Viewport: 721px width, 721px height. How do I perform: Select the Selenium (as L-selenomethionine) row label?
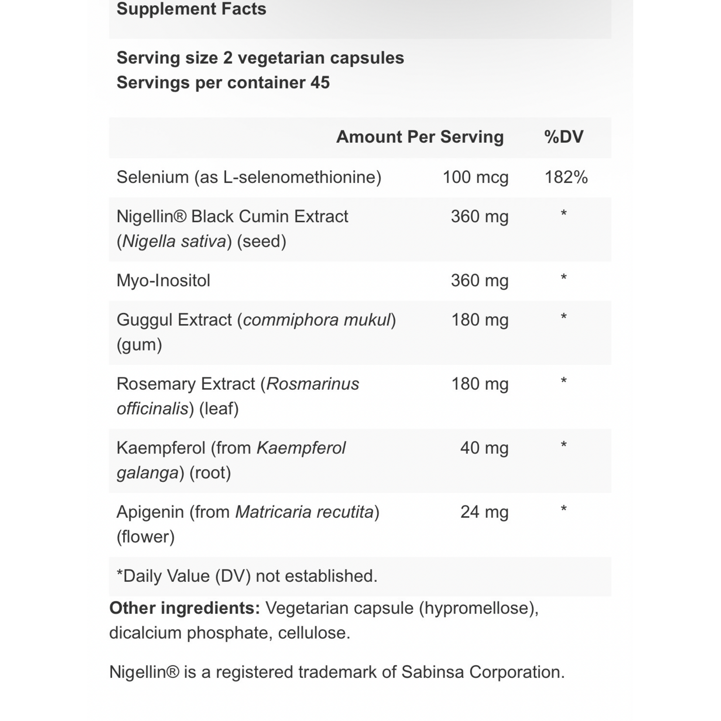pos(249,178)
